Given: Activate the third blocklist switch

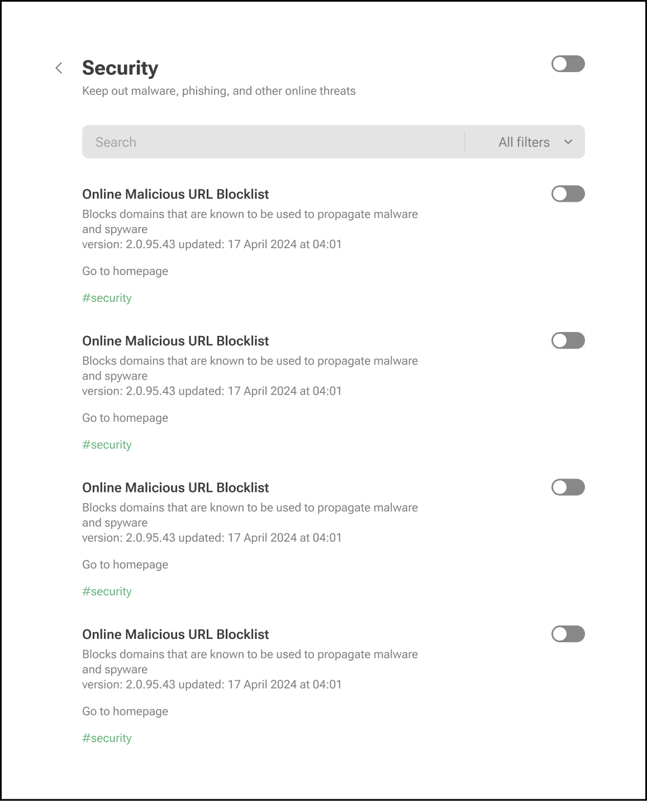Looking at the screenshot, I should (568, 487).
